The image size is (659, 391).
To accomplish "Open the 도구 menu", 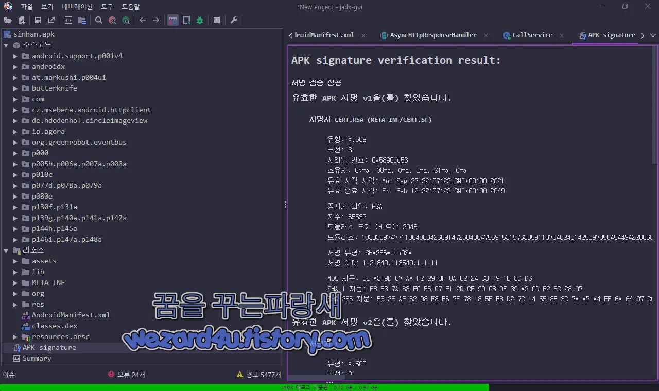I will click(107, 7).
